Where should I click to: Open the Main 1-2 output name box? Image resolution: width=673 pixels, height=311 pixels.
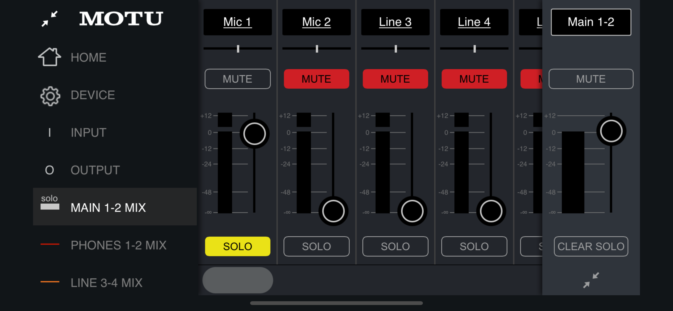591,22
